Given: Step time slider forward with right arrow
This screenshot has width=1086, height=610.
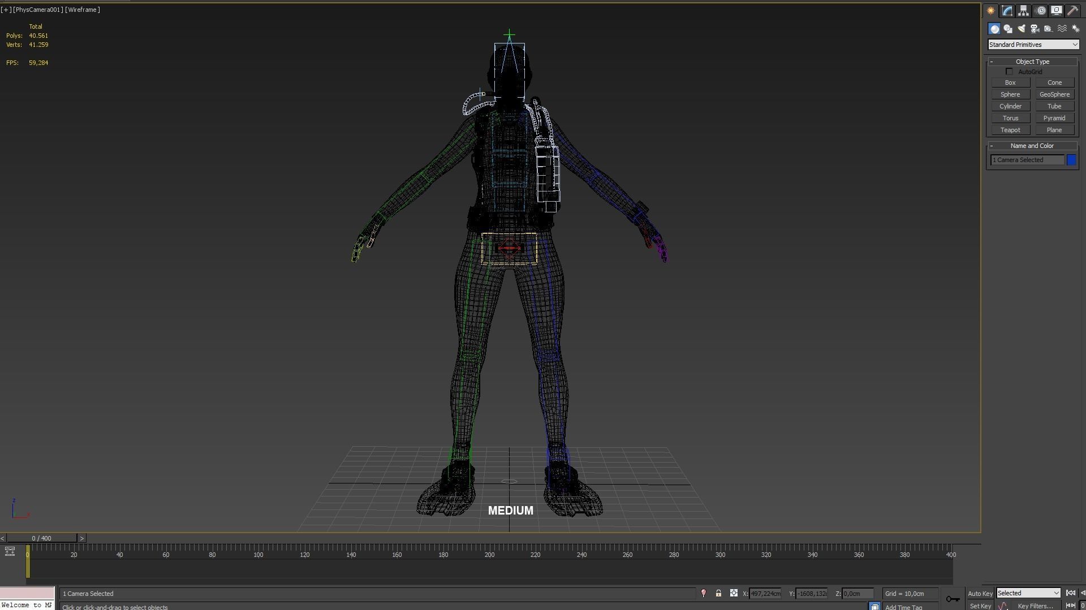Looking at the screenshot, I should 81,538.
